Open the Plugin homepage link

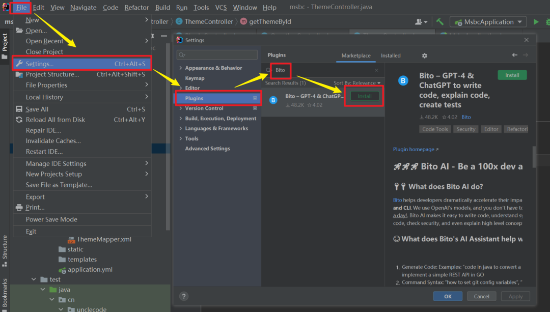point(416,149)
